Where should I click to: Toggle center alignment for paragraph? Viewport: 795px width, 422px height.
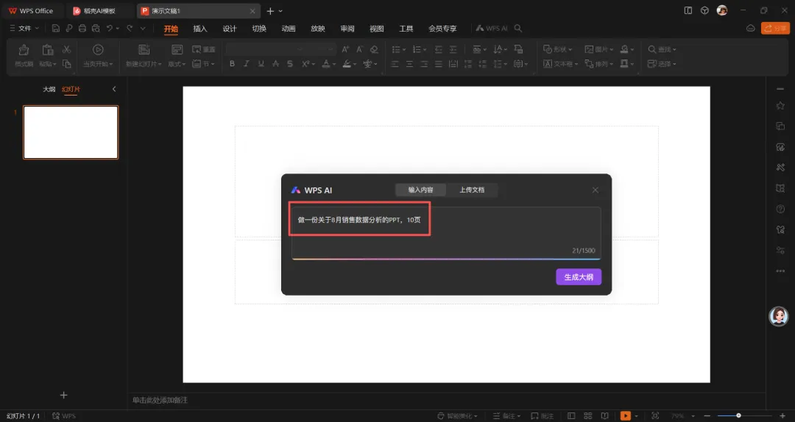tap(409, 64)
